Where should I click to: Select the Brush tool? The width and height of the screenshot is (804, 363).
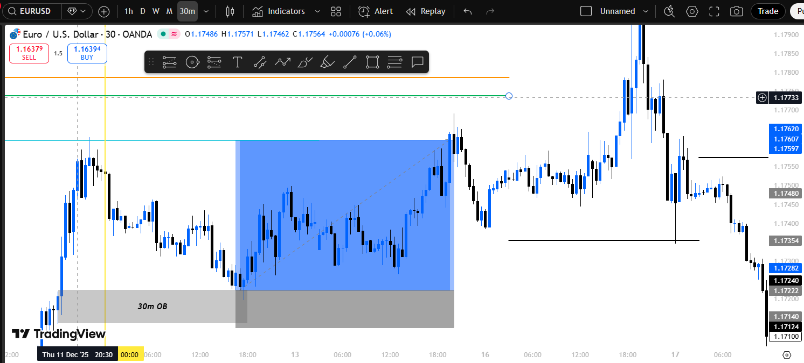click(x=305, y=62)
